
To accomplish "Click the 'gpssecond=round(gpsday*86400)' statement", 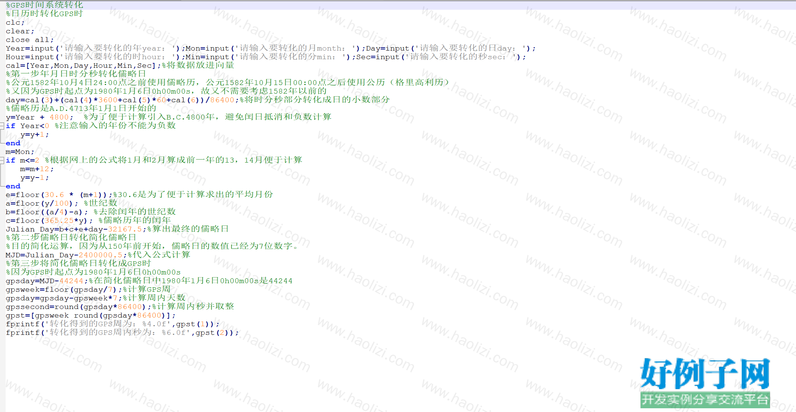I will [x=79, y=307].
